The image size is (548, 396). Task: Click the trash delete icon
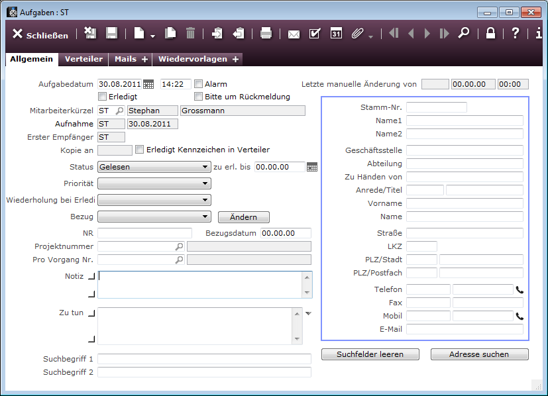point(191,34)
